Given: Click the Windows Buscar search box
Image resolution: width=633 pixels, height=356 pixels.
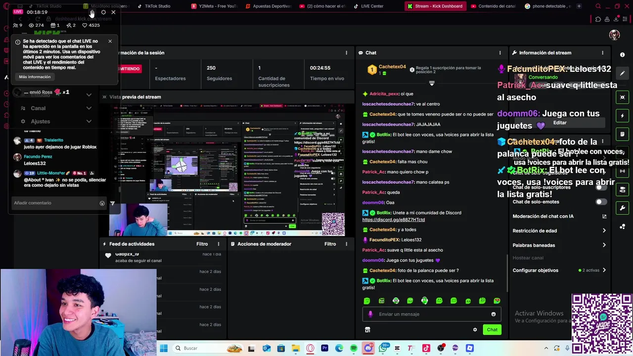Looking at the screenshot, I should click(208, 348).
